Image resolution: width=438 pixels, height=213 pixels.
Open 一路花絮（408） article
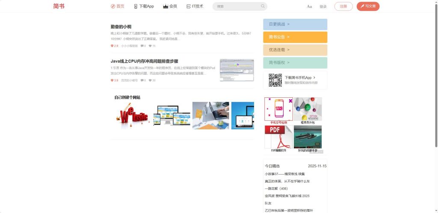[x=276, y=189]
